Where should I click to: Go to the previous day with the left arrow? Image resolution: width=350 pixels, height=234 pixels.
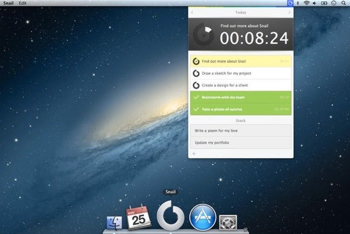192,13
